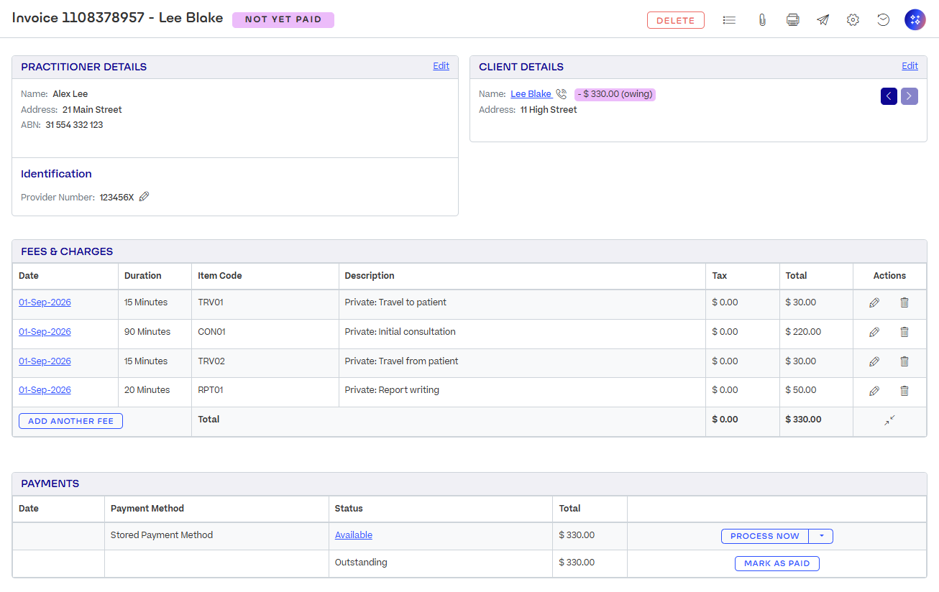The width and height of the screenshot is (939, 592).
Task: Select address '11 High Street'
Action: 549,110
